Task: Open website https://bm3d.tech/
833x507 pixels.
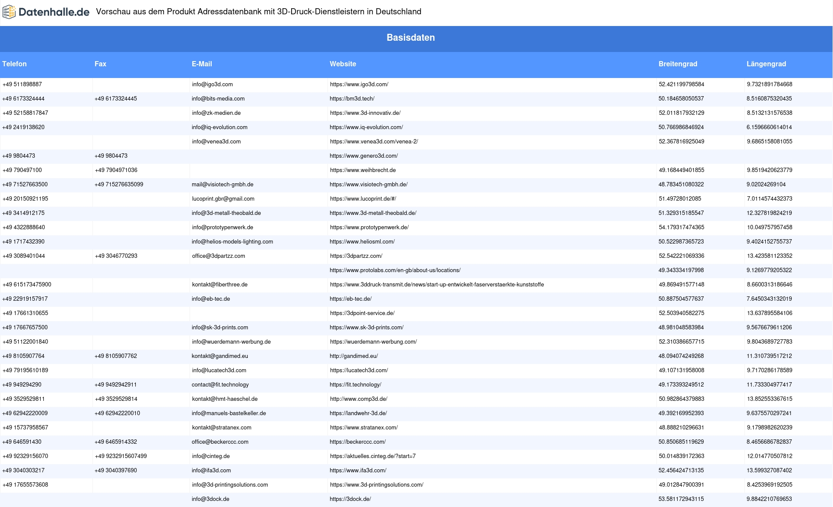Action: click(352, 99)
